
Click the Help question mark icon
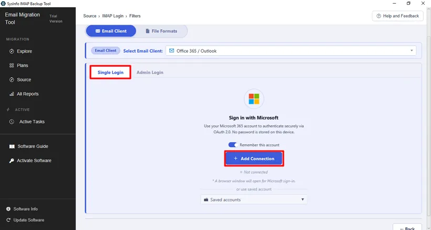(x=379, y=16)
